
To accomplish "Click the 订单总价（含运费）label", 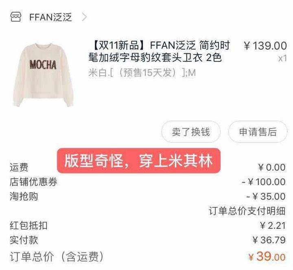I will (57, 257).
